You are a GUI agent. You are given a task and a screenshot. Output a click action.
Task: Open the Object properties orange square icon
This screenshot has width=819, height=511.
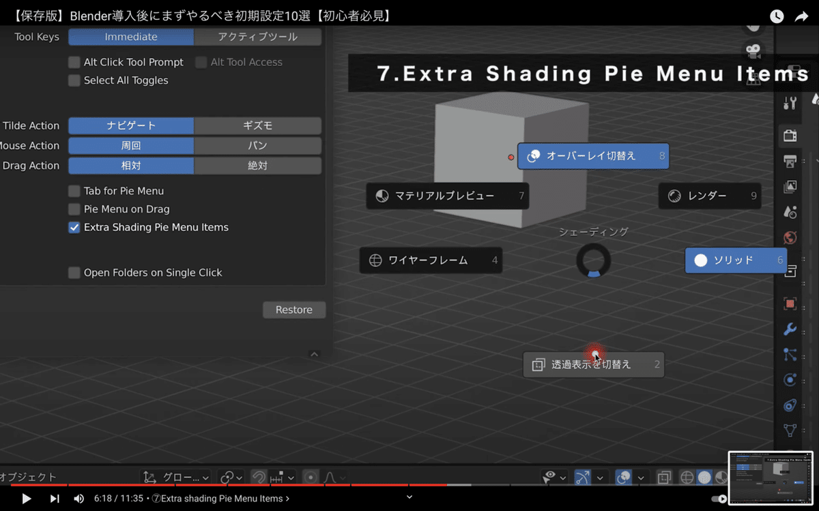(790, 304)
